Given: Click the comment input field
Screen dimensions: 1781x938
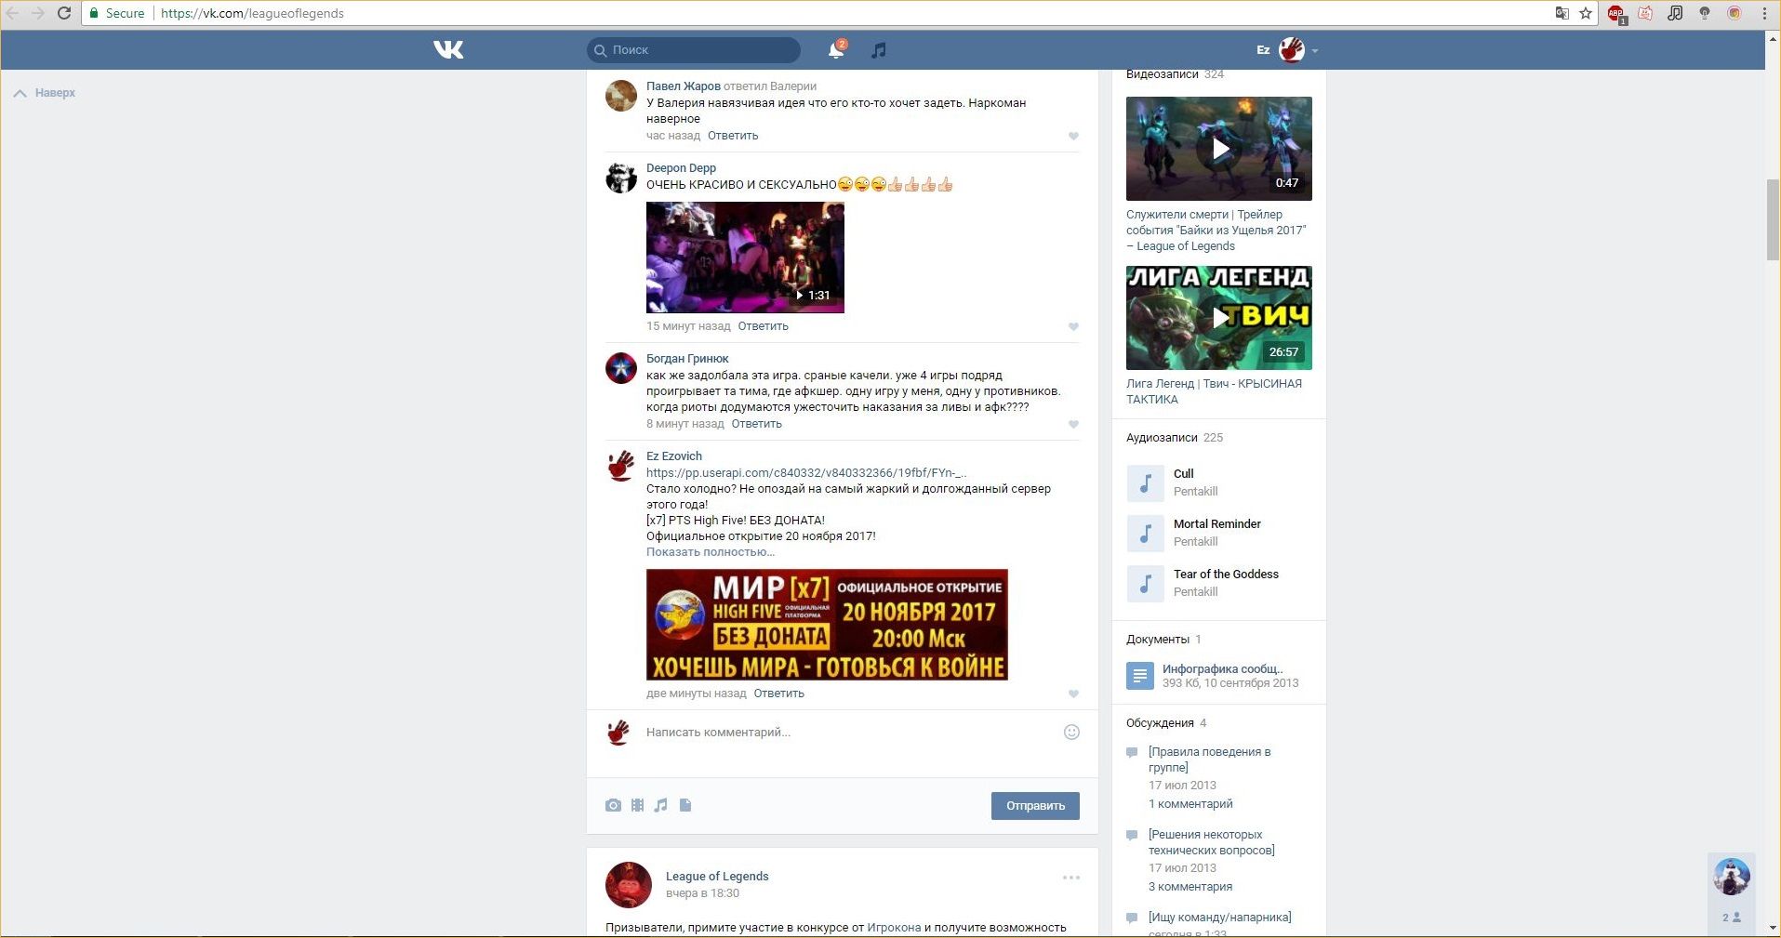Looking at the screenshot, I should point(851,733).
